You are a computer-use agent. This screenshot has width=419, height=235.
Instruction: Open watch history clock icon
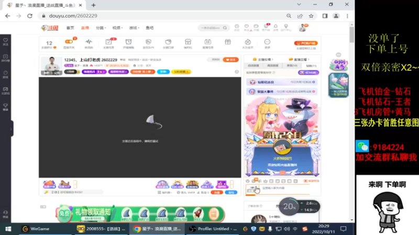click(237, 26)
